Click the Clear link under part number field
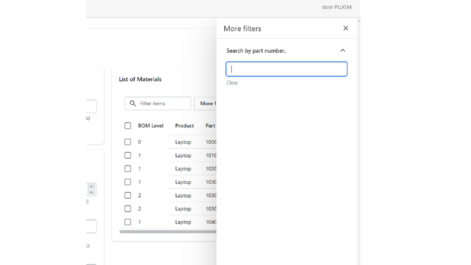This screenshot has height=265, width=471. tap(232, 83)
